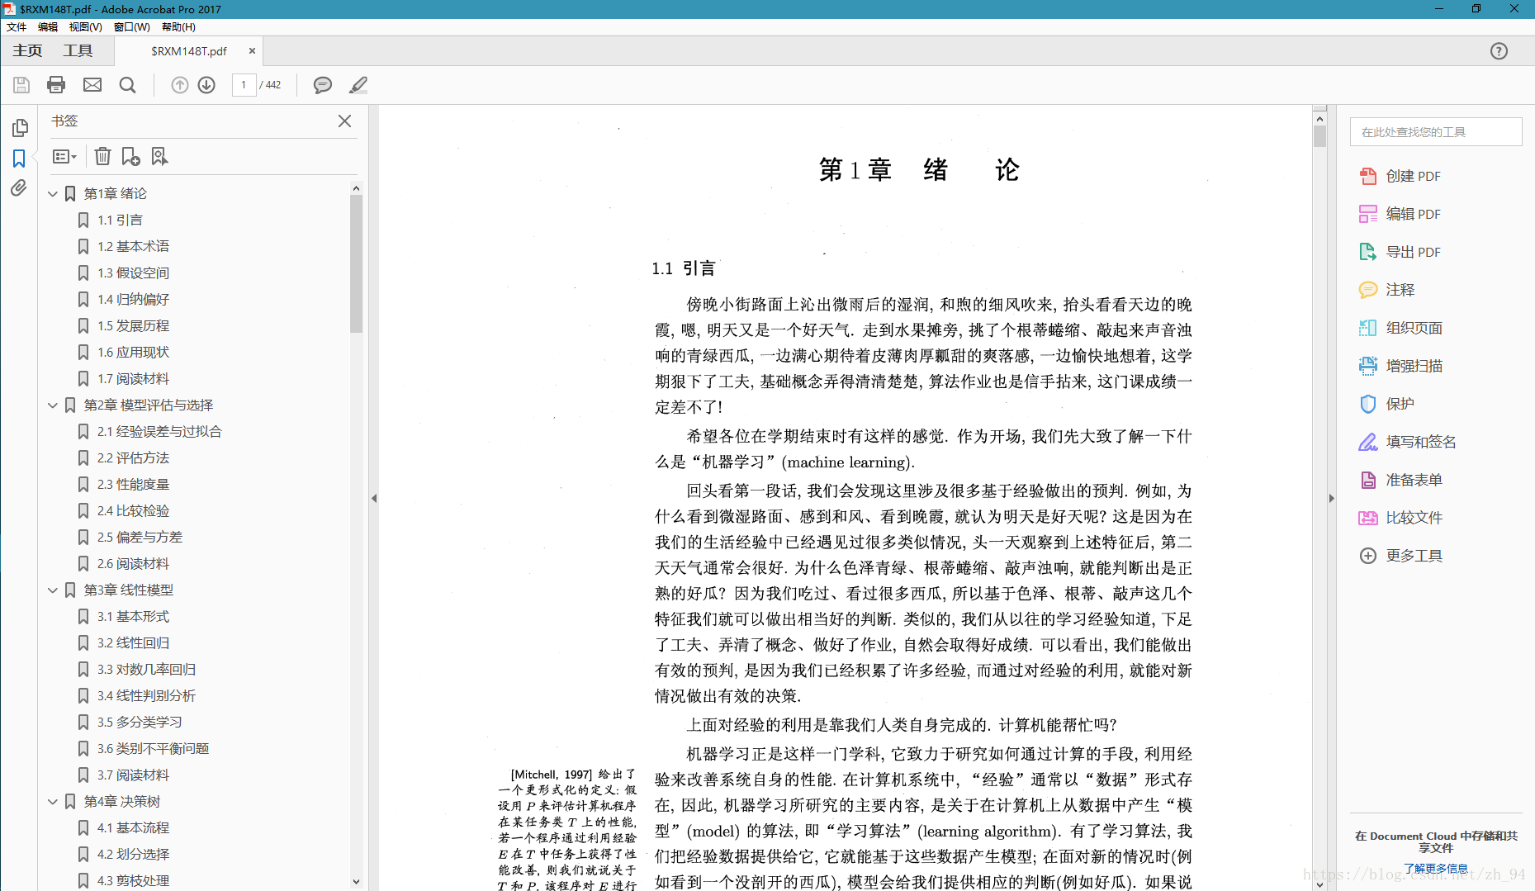Open the 帮助(H) menu
Screen dimensions: 1535x891
(x=178, y=26)
